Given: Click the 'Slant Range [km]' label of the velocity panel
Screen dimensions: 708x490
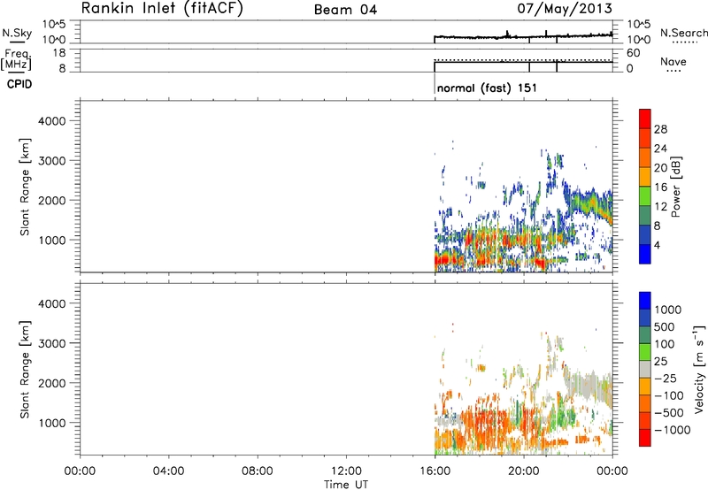Looking at the screenshot, I should tap(25, 370).
